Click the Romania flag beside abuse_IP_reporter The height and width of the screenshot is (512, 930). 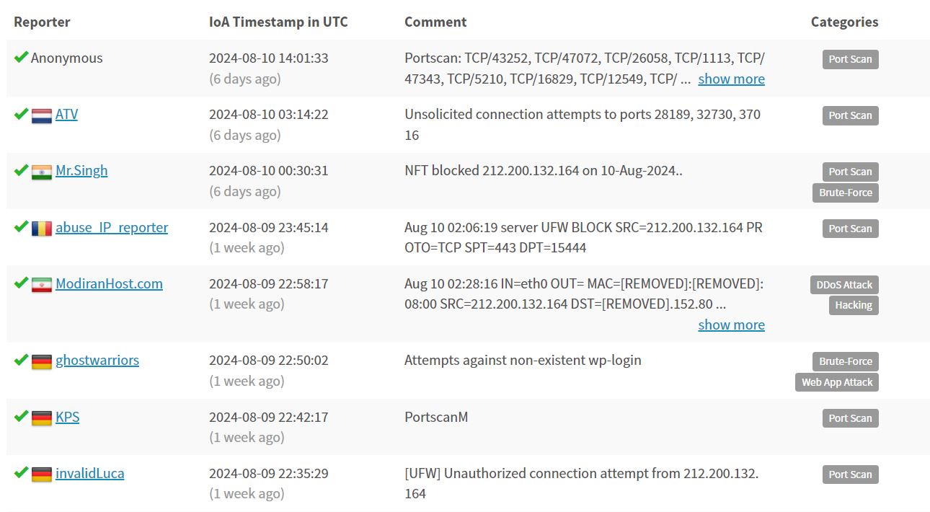(42, 229)
